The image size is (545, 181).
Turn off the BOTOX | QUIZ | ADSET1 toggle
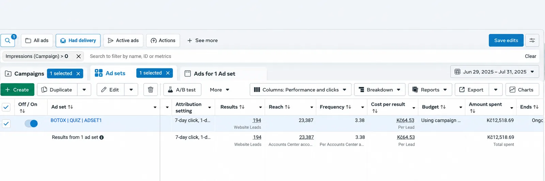click(x=31, y=124)
